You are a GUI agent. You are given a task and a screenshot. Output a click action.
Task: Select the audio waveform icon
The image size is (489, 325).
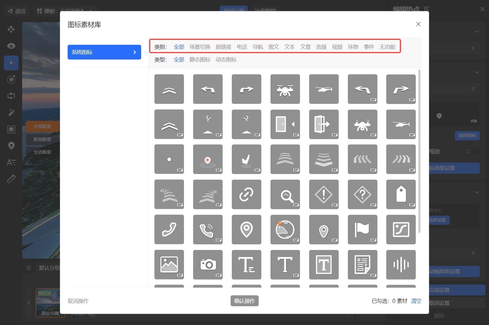(401, 265)
